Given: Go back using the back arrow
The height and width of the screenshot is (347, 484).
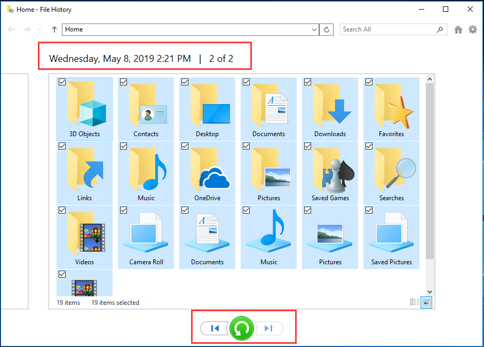Looking at the screenshot, I should click(x=11, y=29).
